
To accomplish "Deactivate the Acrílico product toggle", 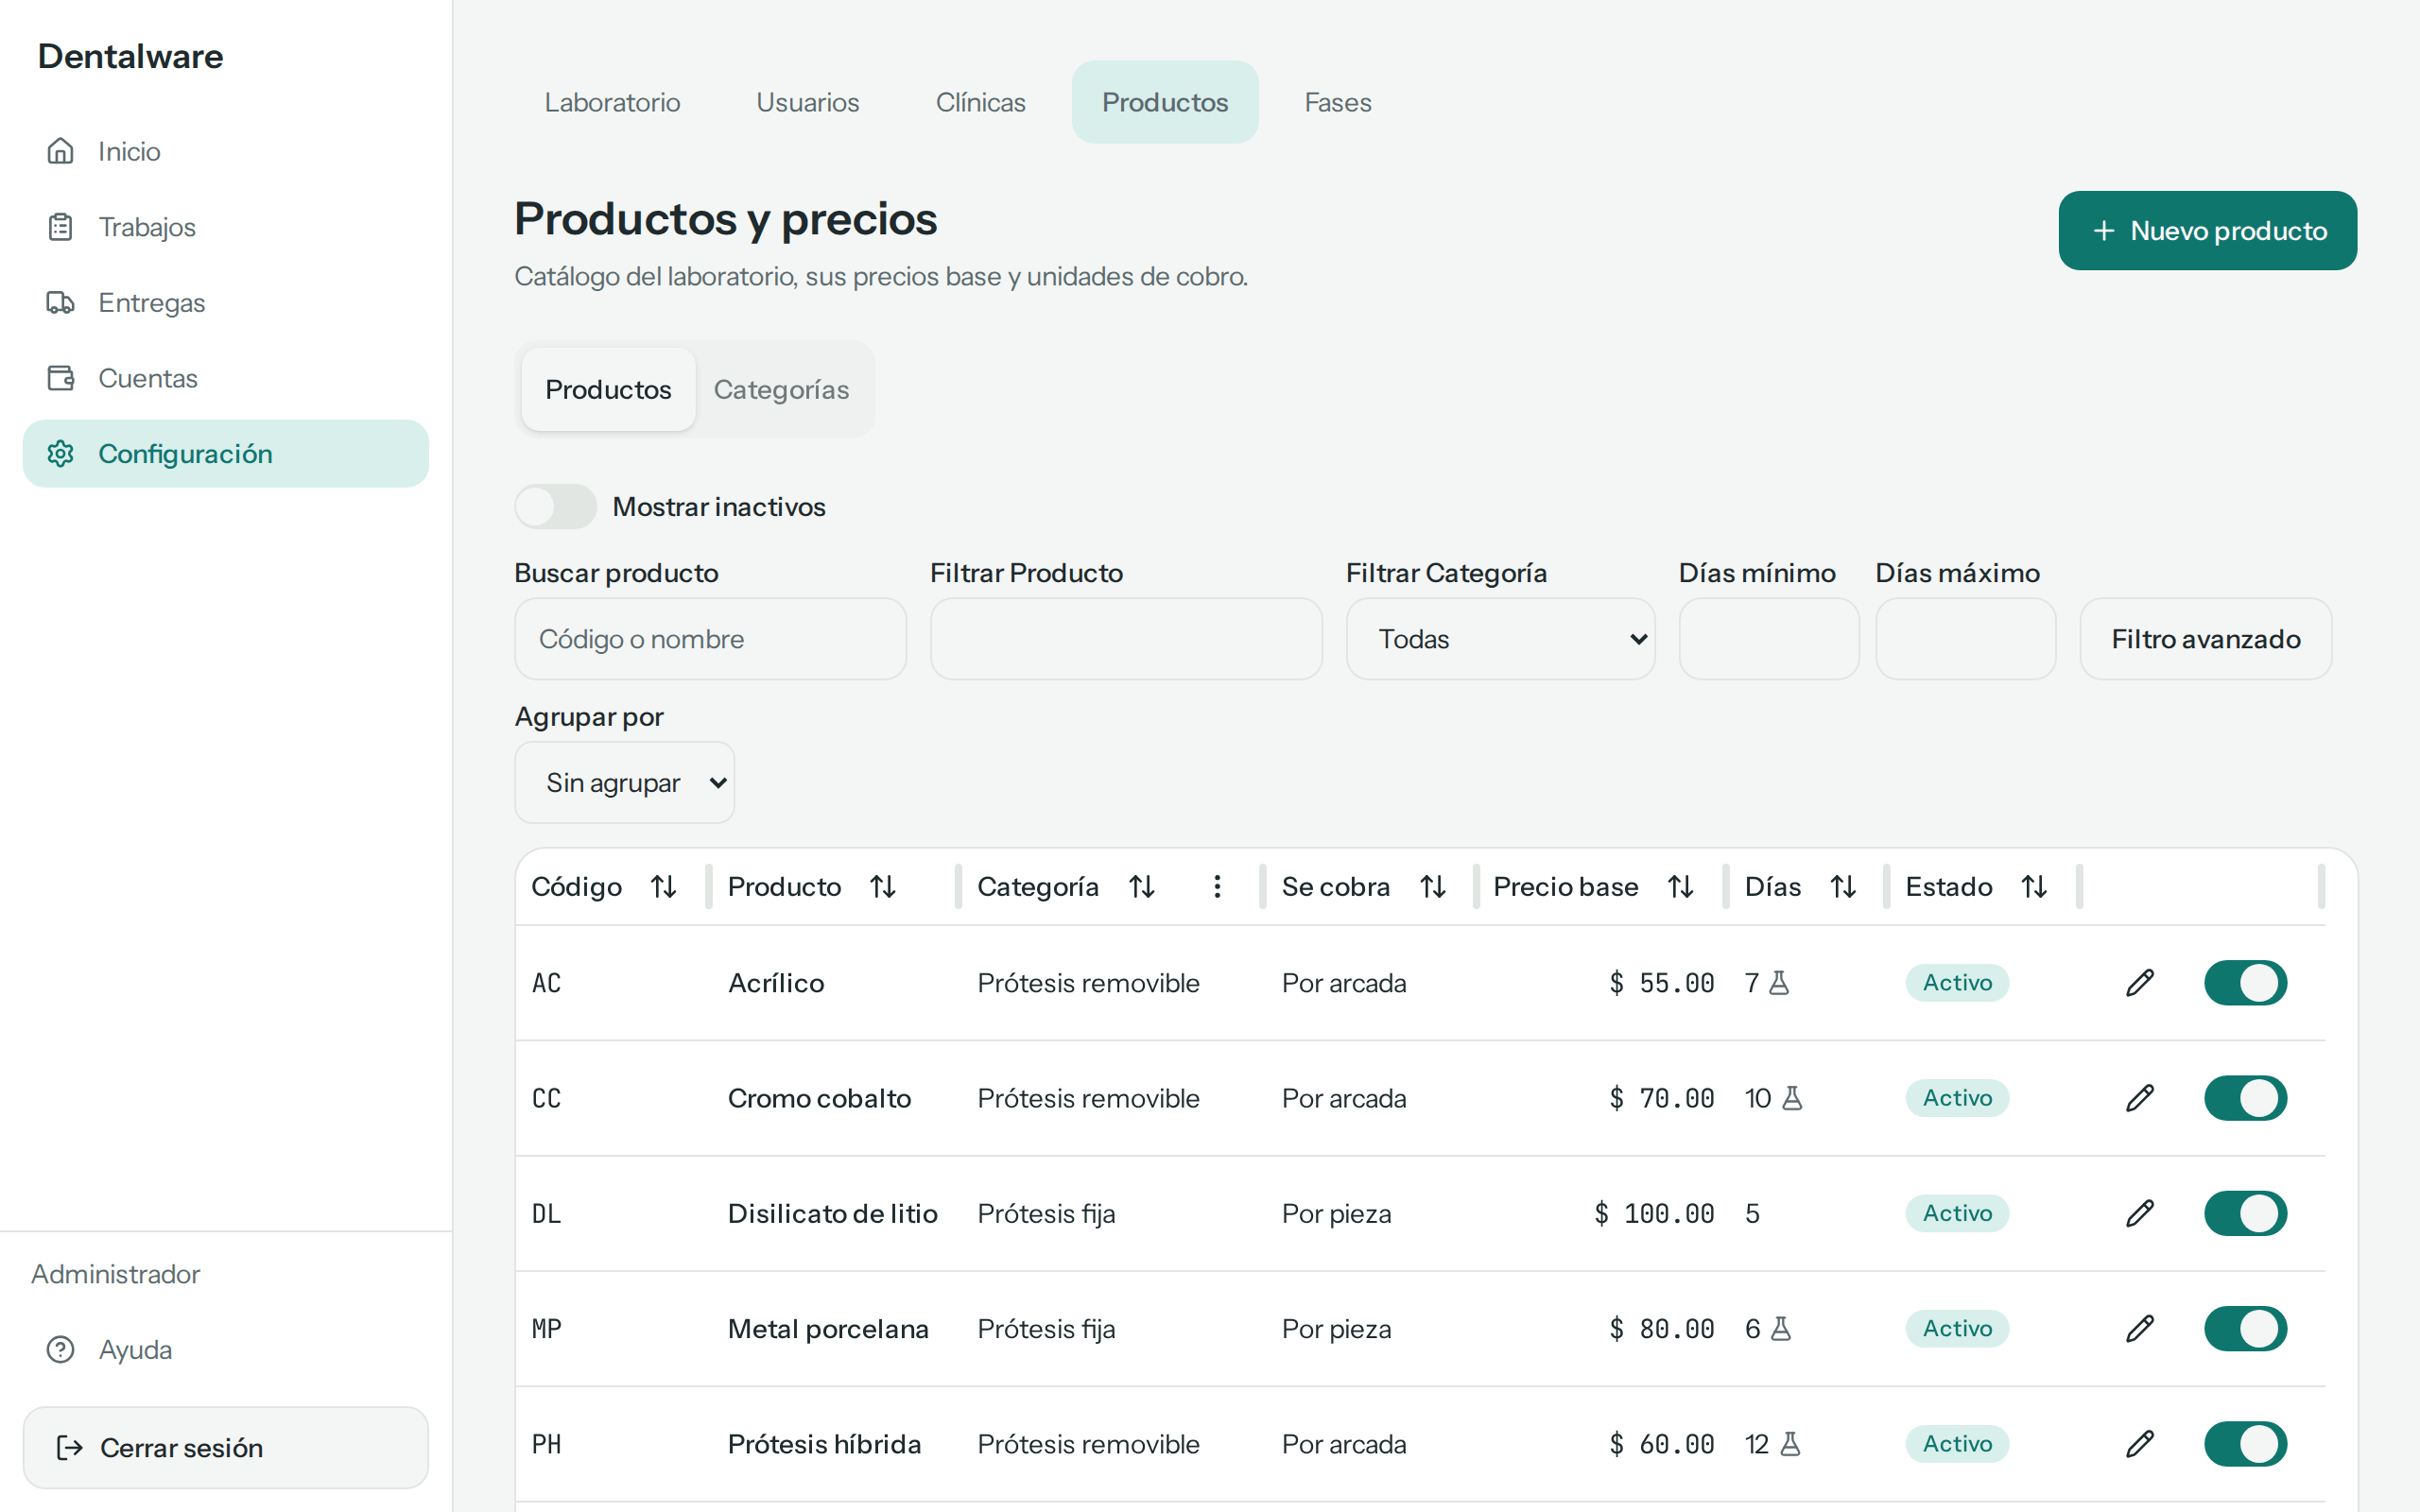I will click(x=2245, y=983).
